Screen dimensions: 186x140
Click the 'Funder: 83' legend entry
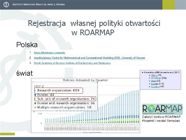tap(44, 95)
